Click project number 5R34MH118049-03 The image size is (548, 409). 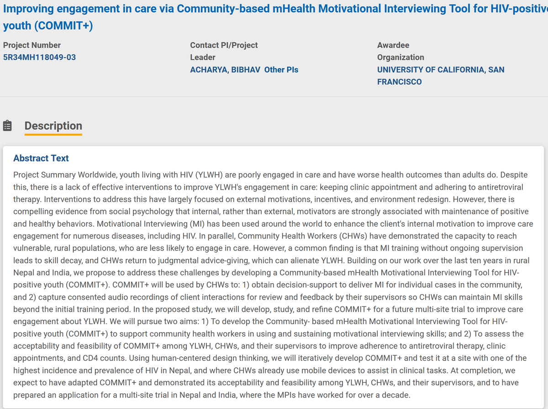point(40,57)
